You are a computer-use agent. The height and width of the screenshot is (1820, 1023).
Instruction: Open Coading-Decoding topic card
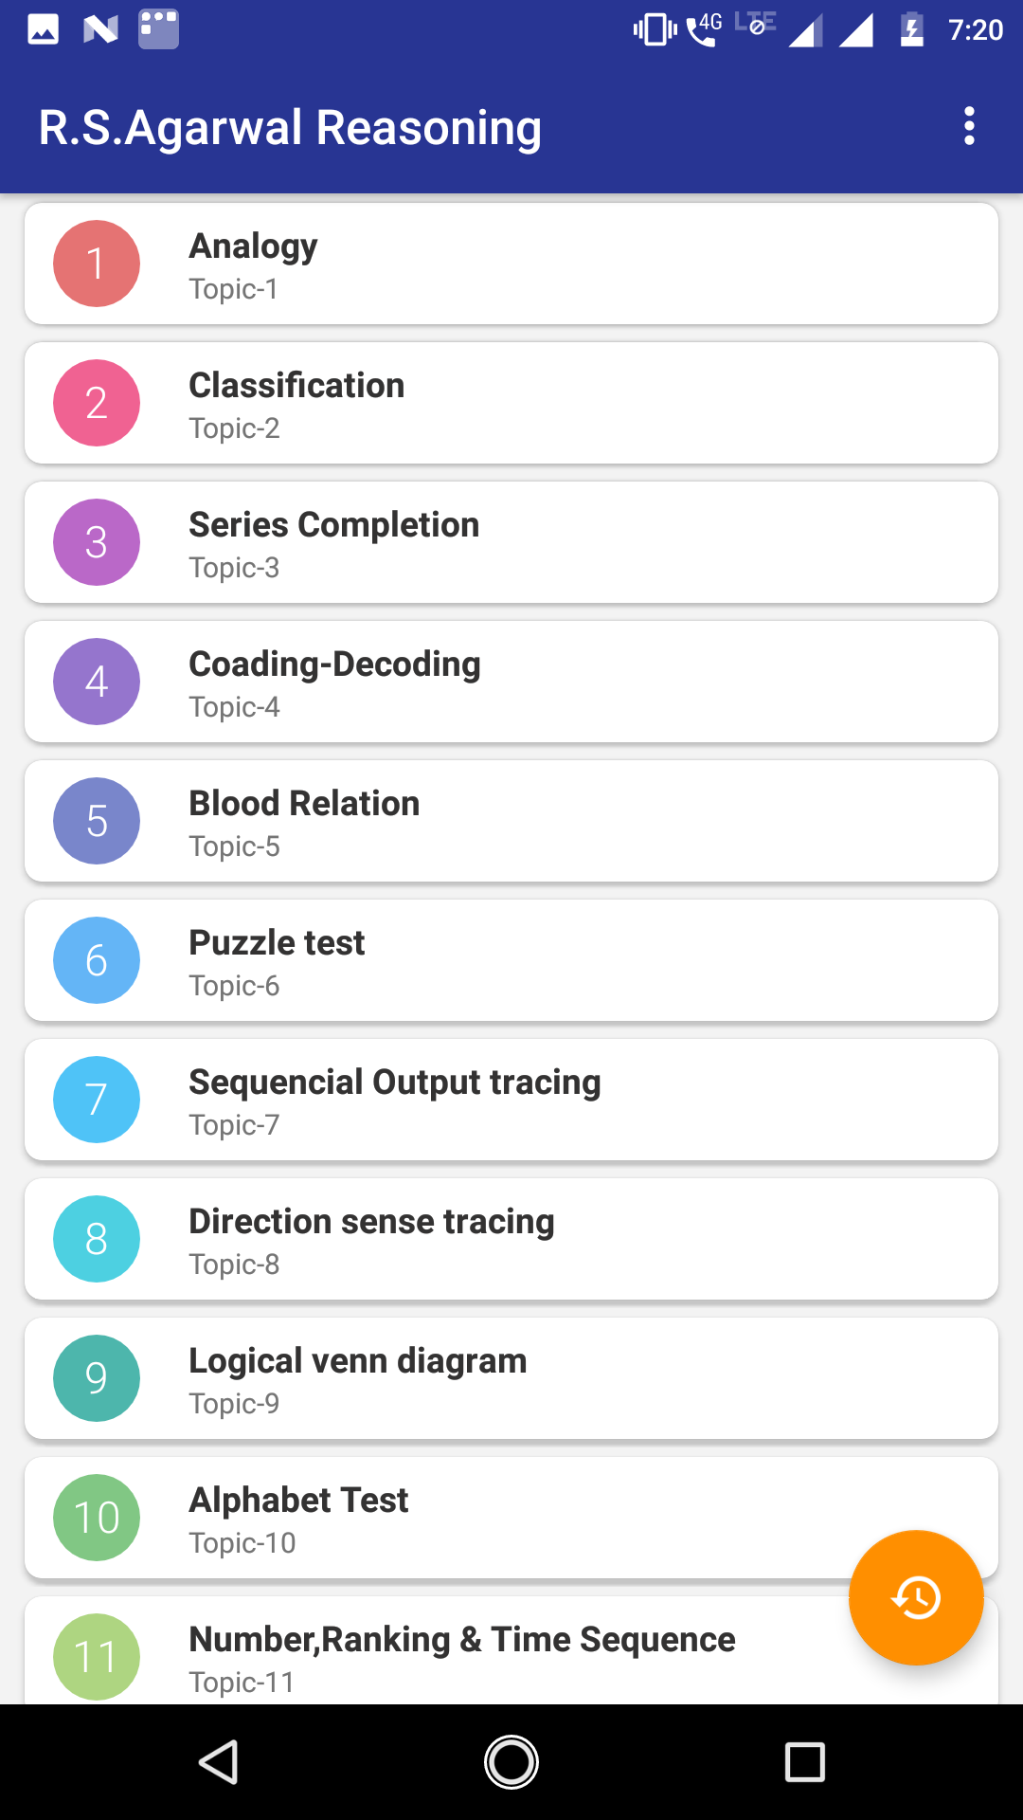511,682
